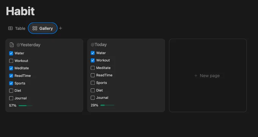The height and width of the screenshot is (137, 258).
Task: Click the 29% progress bar
Action: pyautogui.click(x=107, y=105)
